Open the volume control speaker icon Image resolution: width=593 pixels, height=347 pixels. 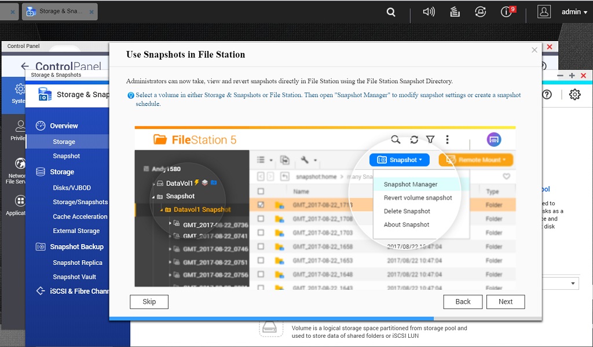(x=429, y=12)
